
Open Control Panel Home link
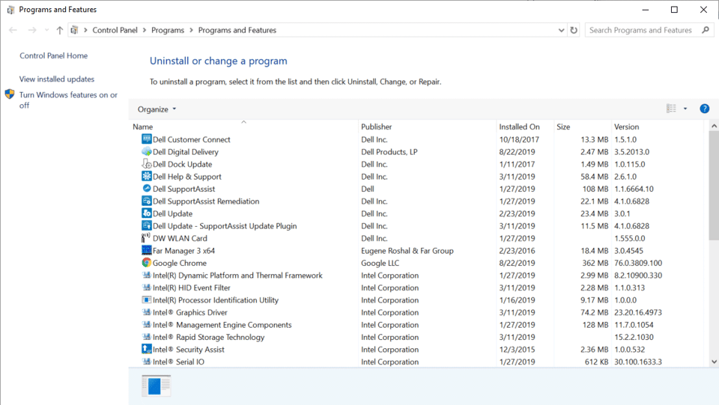(x=54, y=55)
